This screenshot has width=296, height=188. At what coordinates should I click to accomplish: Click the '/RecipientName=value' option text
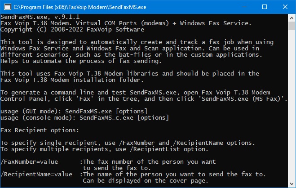pyautogui.click(x=36, y=174)
